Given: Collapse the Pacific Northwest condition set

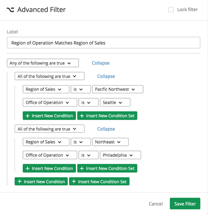Looking at the screenshot, I should (x=106, y=76).
